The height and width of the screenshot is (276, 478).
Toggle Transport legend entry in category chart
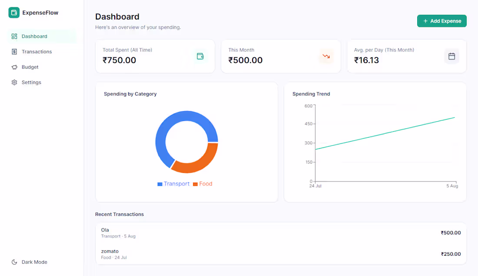click(x=173, y=184)
